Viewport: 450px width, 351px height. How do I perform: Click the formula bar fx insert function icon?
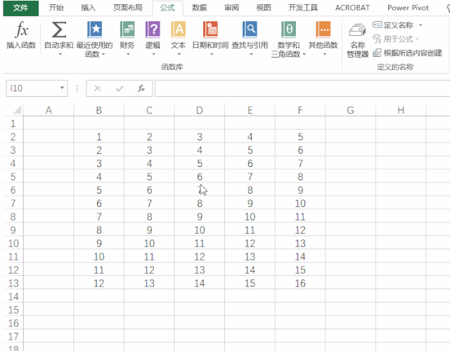tap(141, 88)
